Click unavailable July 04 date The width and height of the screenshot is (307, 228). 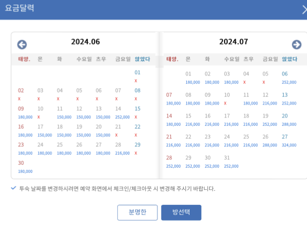pyautogui.click(x=246, y=78)
